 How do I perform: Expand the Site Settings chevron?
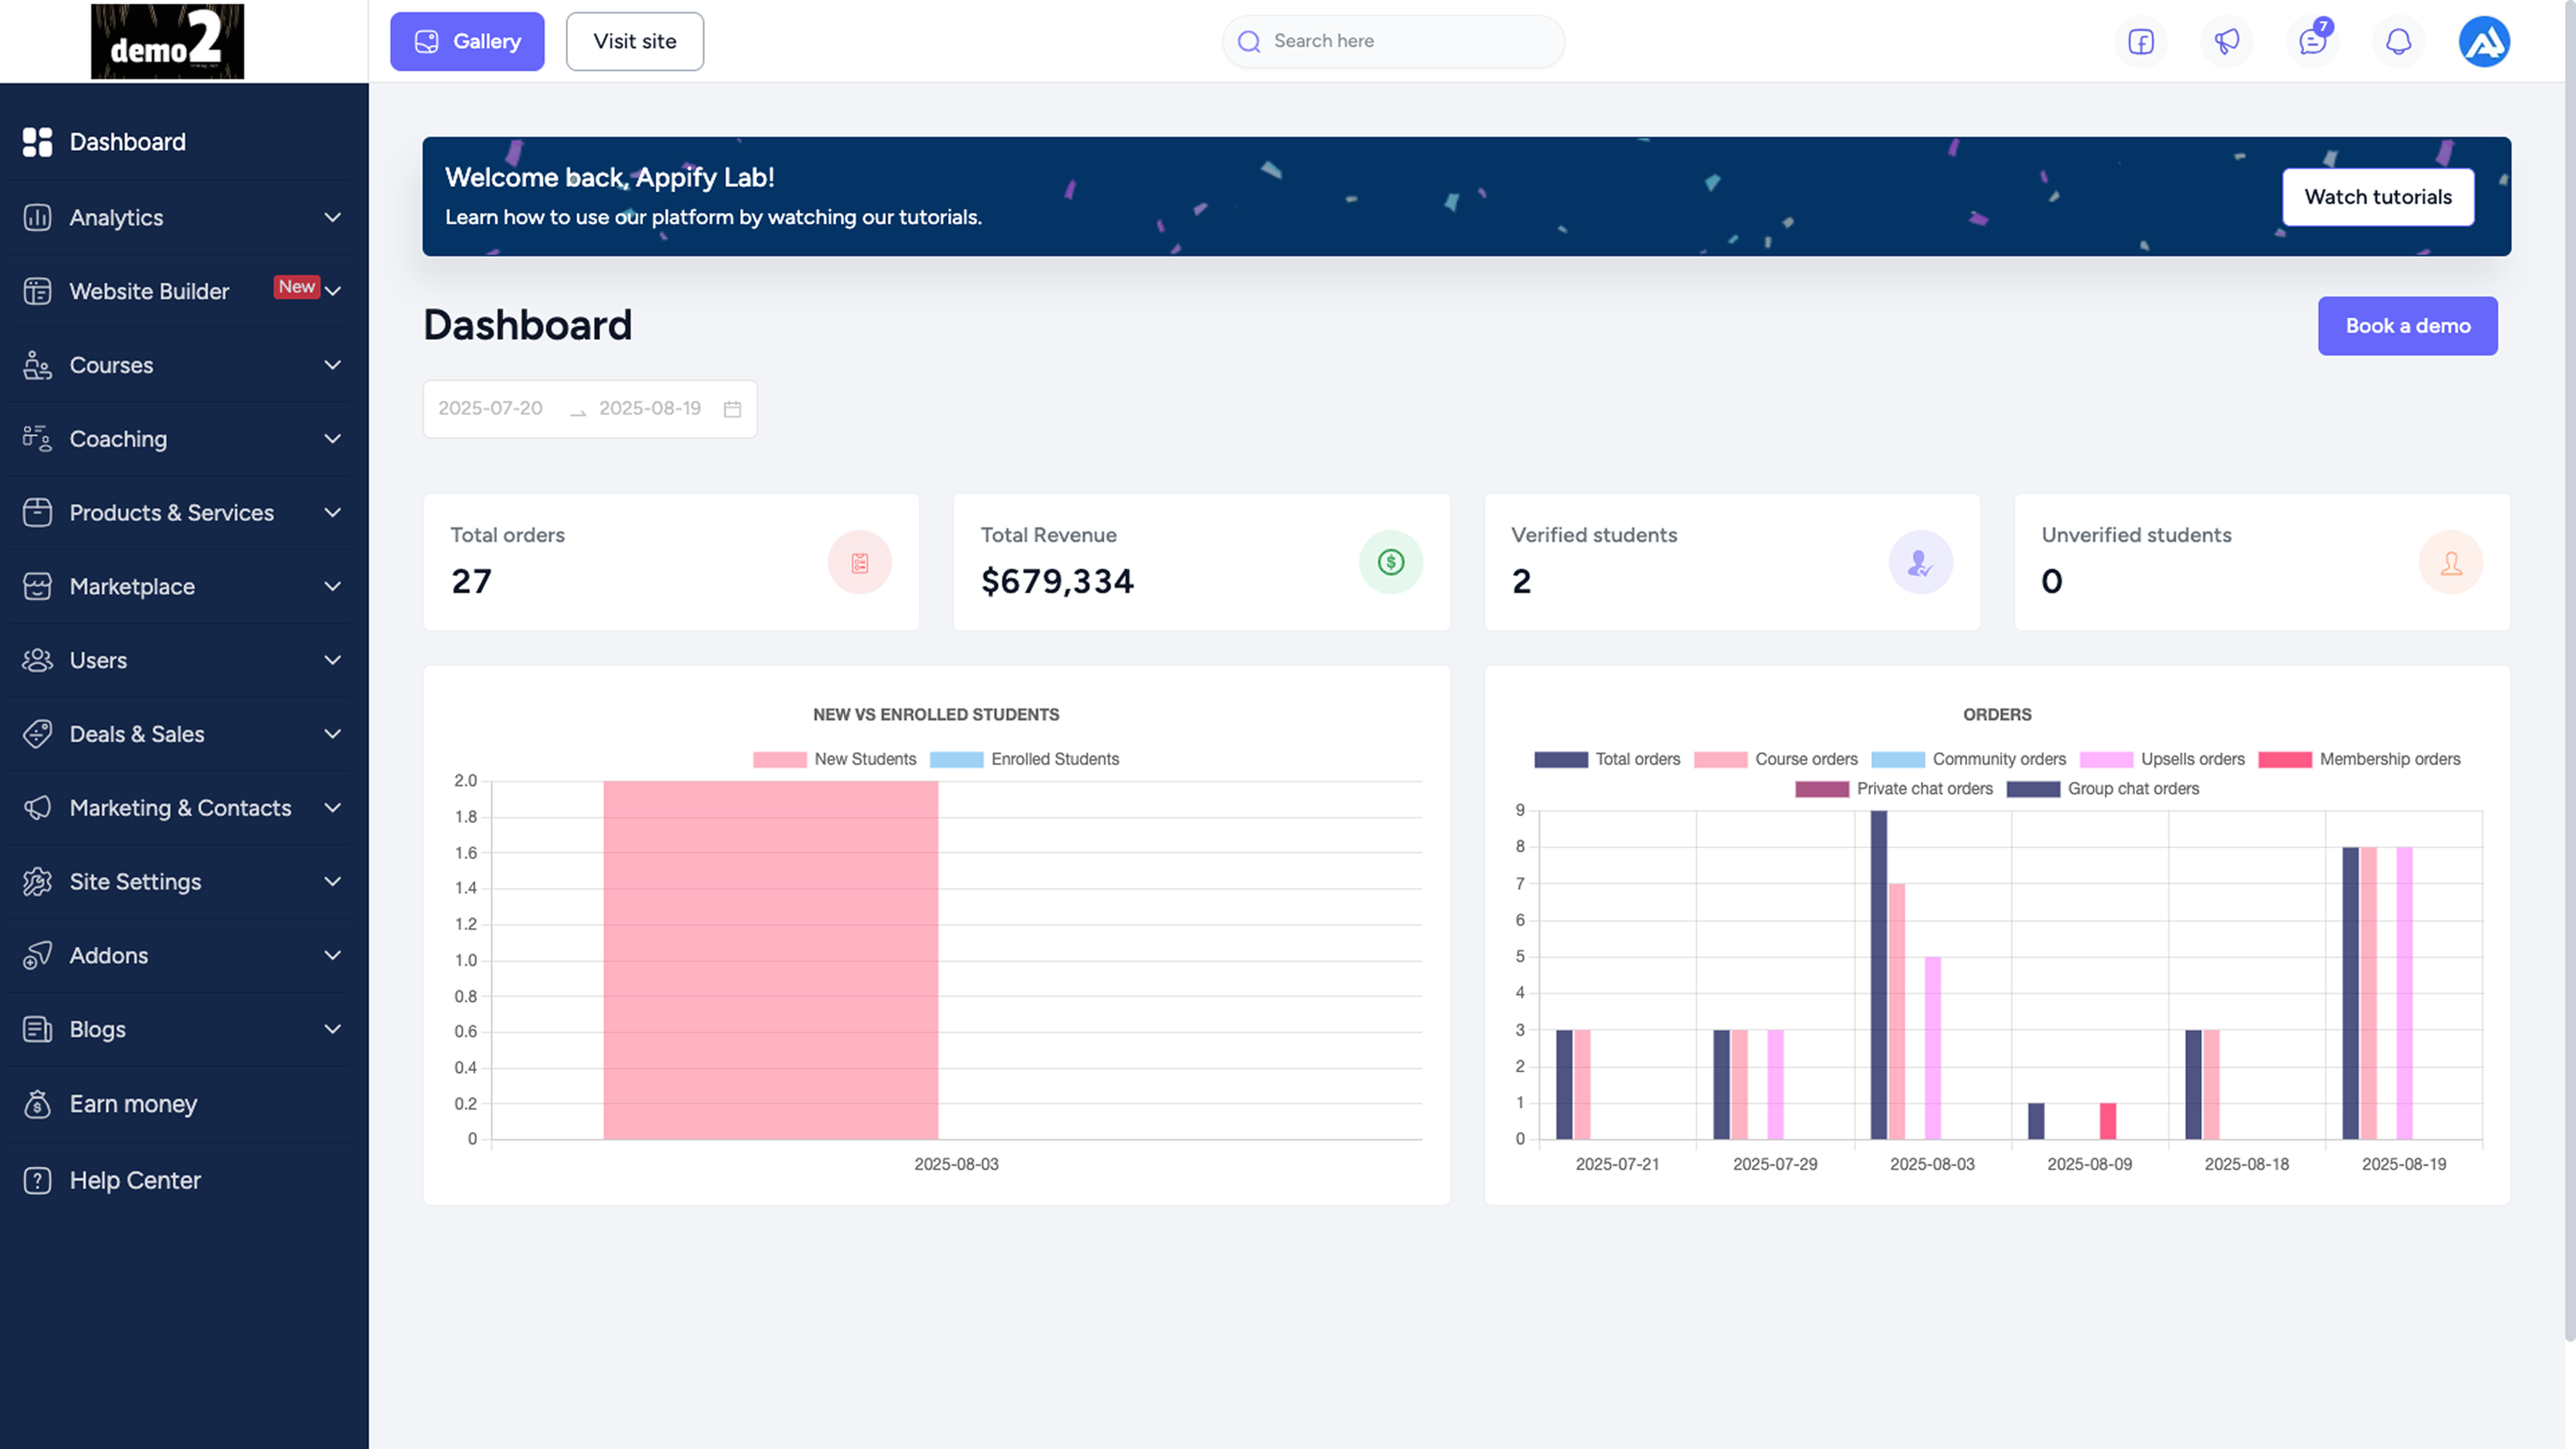pos(333,881)
